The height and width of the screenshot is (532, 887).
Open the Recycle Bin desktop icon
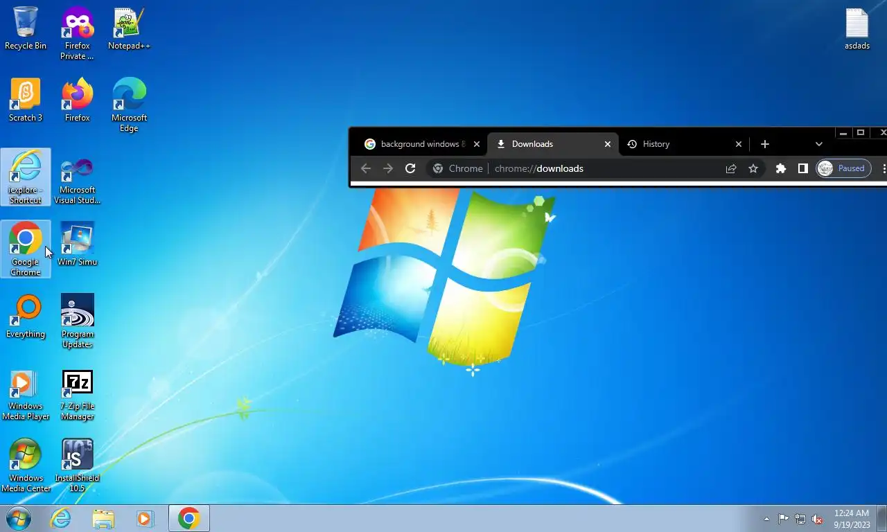[26, 28]
